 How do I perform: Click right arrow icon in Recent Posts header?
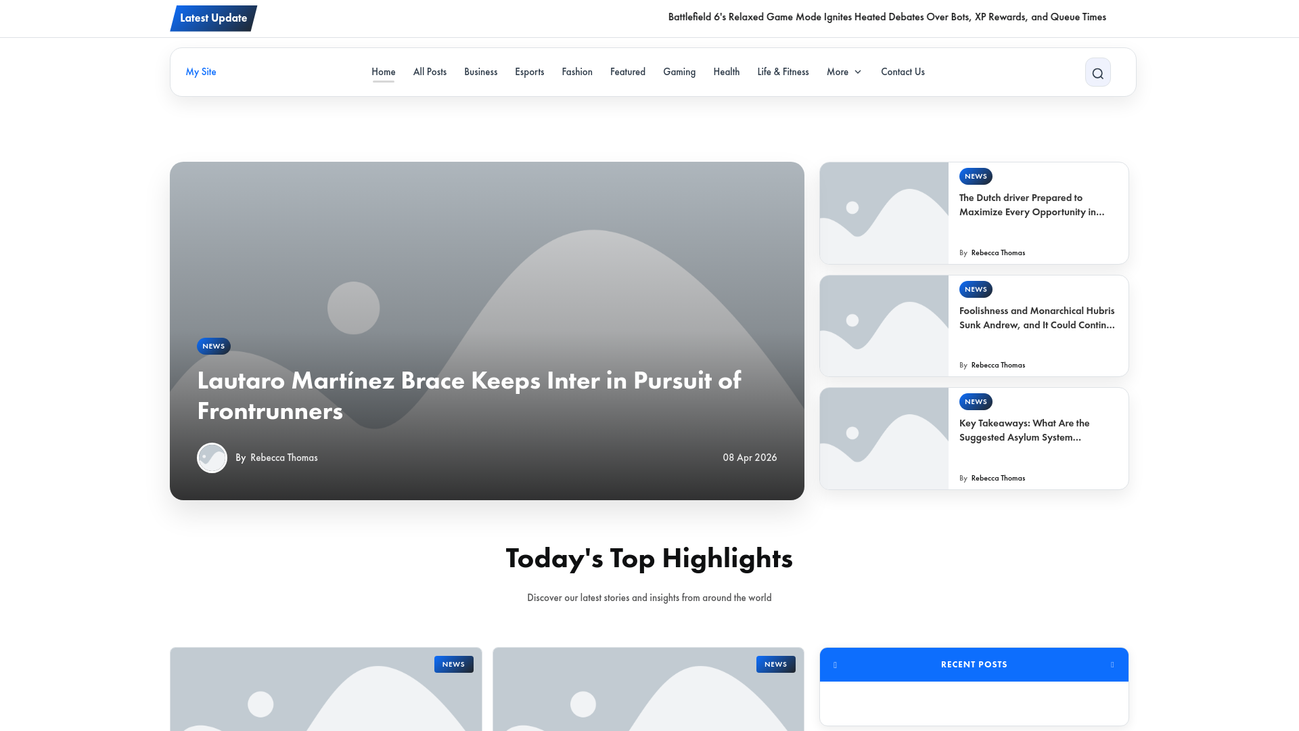pyautogui.click(x=1112, y=665)
